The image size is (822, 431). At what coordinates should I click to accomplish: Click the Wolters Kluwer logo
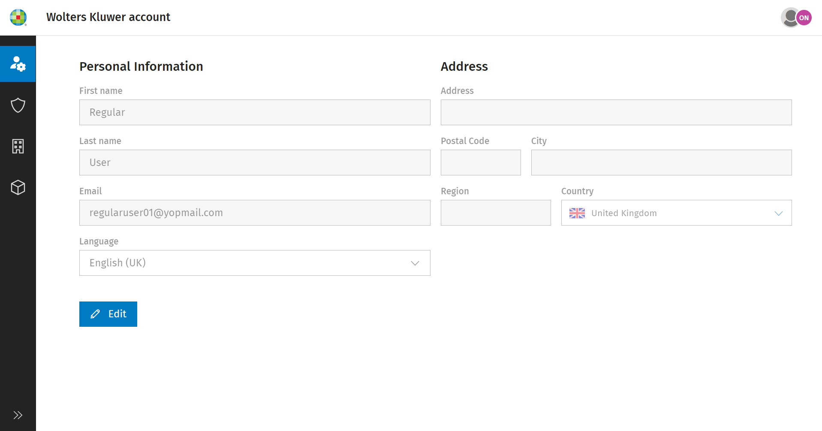18,17
